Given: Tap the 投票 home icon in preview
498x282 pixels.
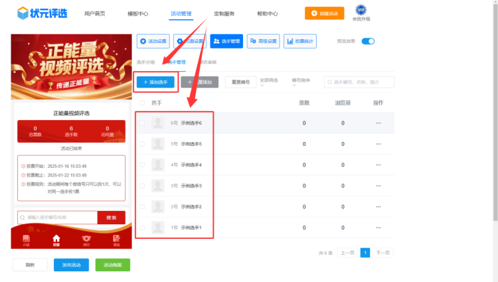Looking at the screenshot, I should pyautogui.click(x=56, y=239).
